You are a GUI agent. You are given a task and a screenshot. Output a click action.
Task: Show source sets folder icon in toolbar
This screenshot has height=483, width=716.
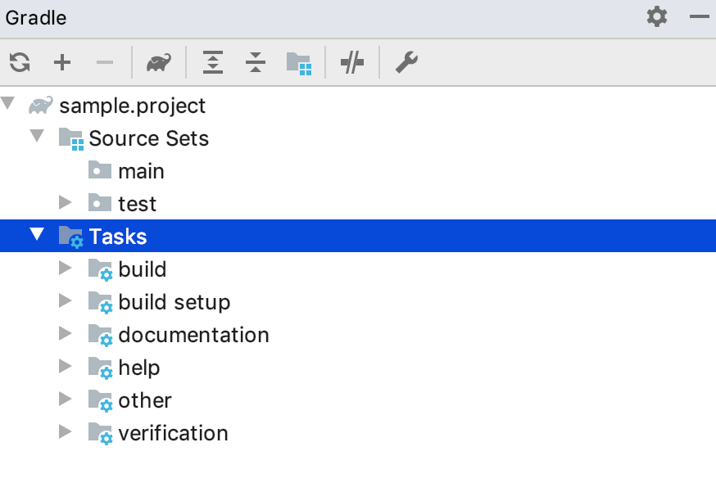(x=299, y=63)
